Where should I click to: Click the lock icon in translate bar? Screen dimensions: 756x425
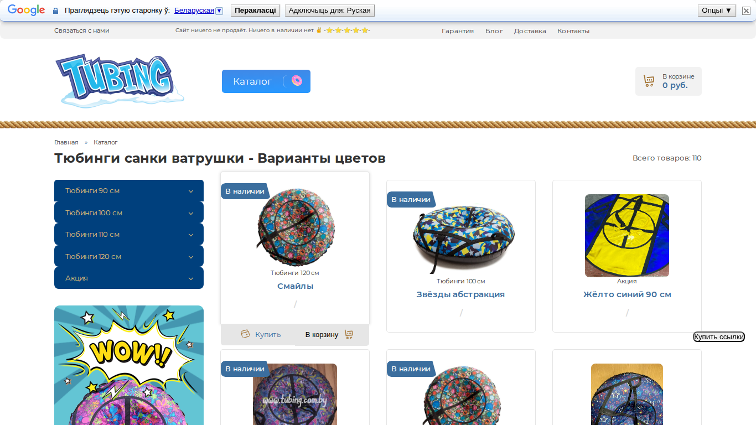[x=55, y=11]
